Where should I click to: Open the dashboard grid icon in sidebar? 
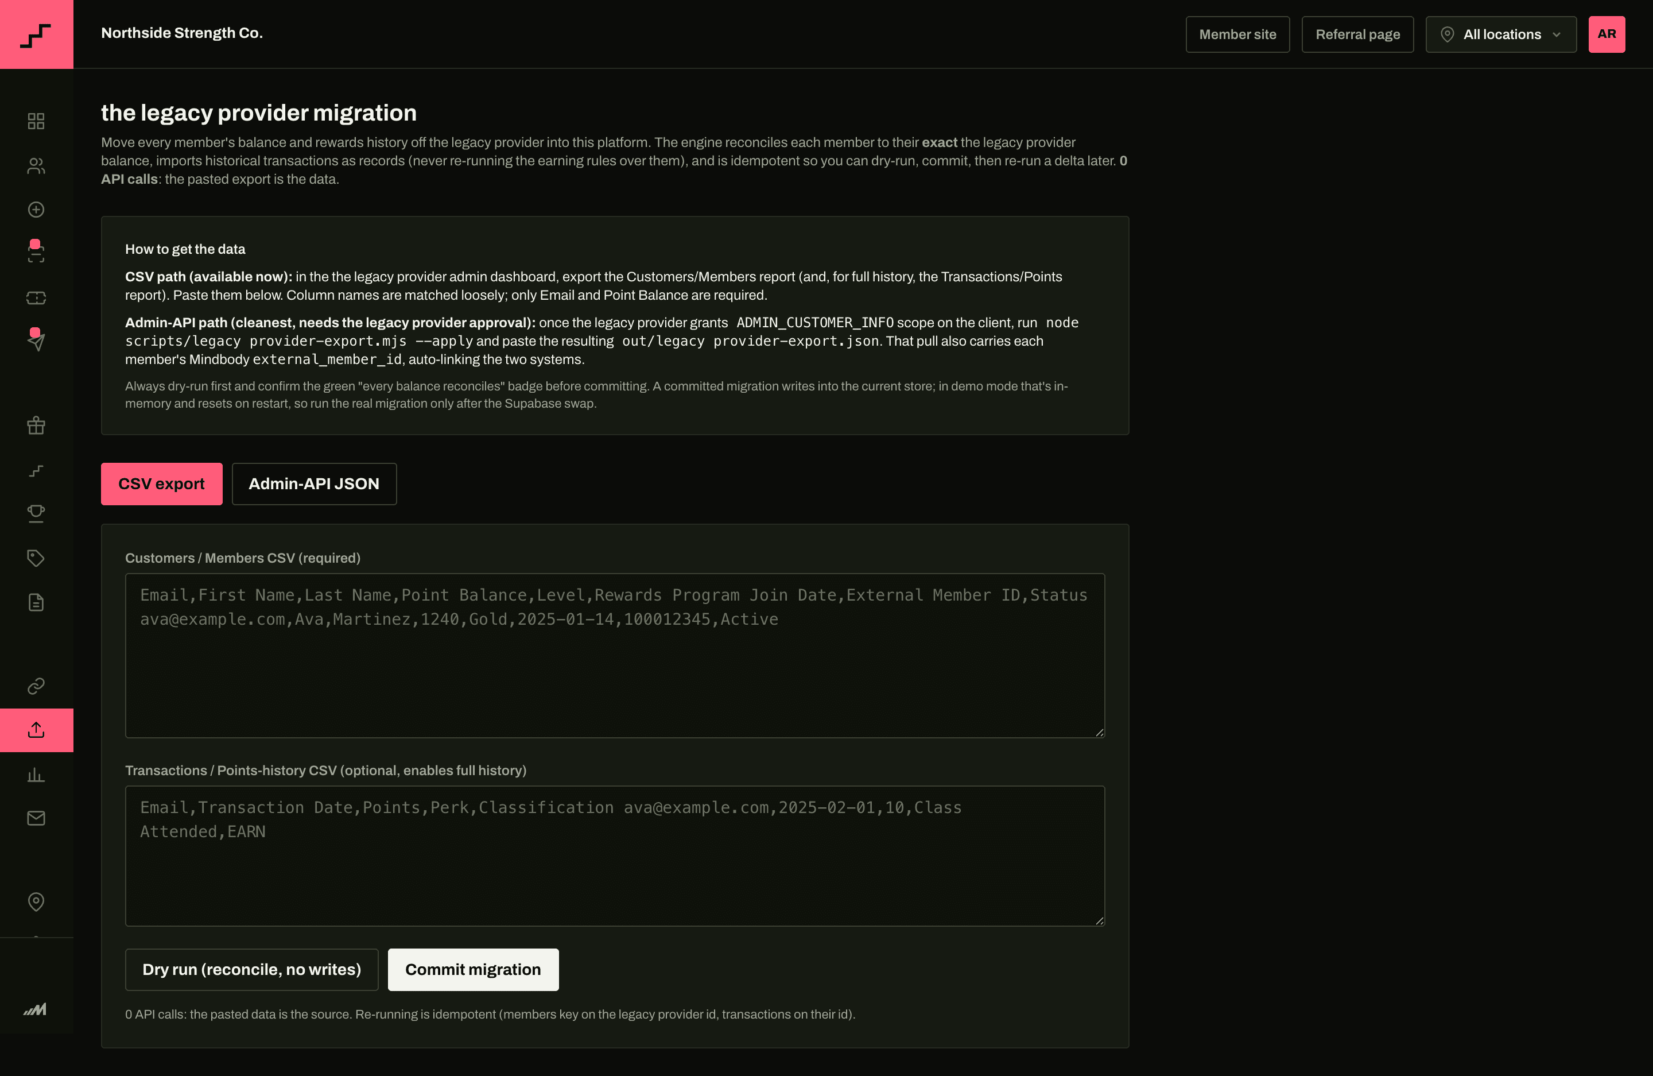(36, 121)
